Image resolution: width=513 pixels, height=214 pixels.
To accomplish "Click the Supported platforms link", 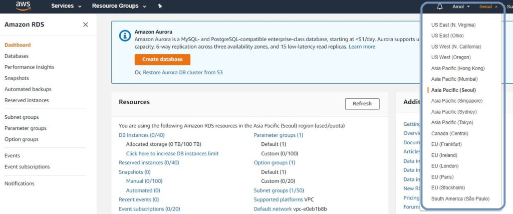I will 279,199.
